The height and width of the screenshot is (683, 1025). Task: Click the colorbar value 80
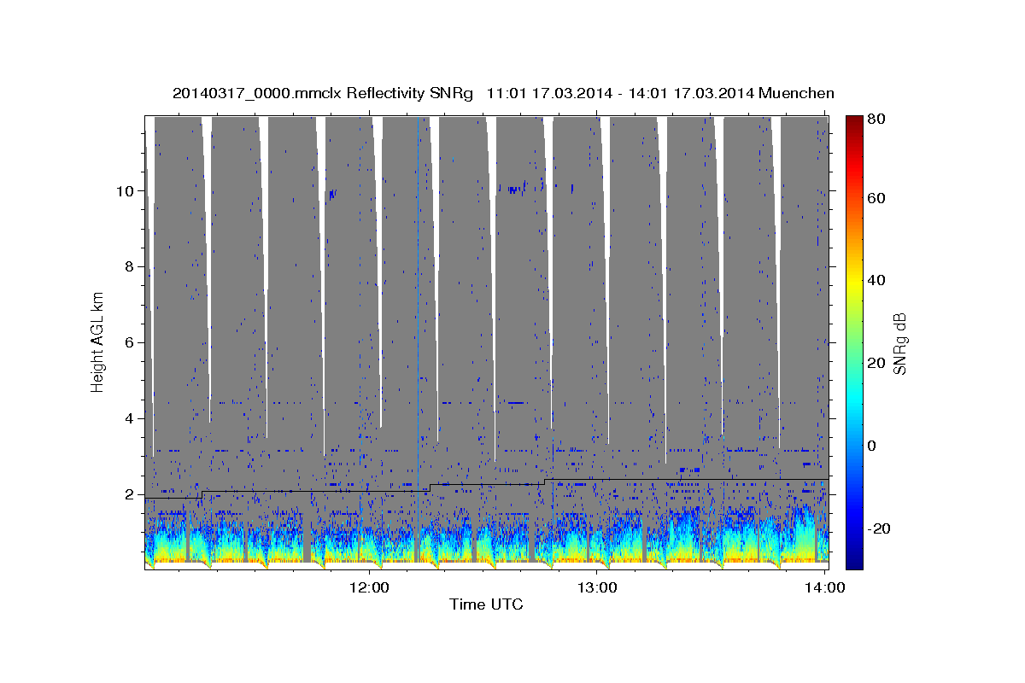click(876, 120)
